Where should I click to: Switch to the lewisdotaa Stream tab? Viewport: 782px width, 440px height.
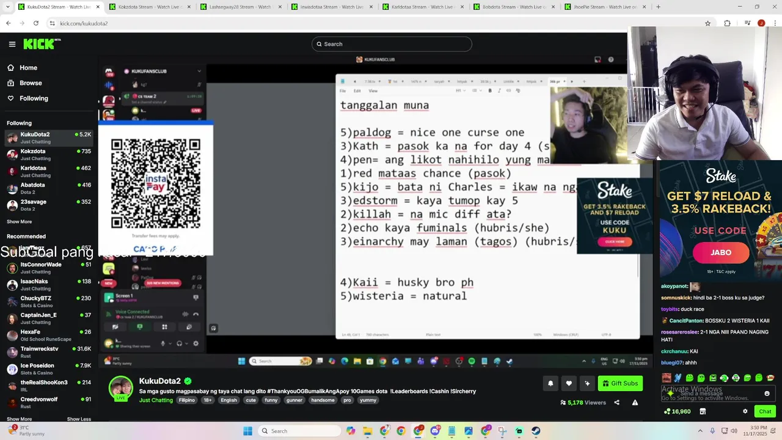point(331,7)
